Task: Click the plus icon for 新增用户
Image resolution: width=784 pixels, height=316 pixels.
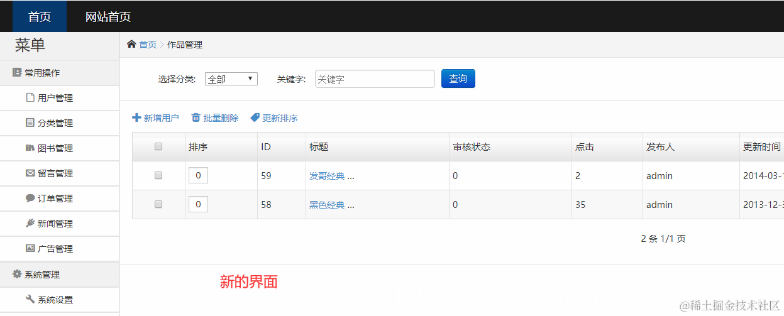Action: coord(136,117)
